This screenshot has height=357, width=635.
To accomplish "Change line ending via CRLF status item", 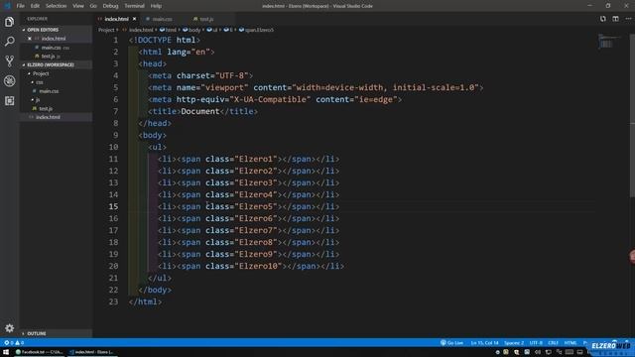I will pos(553,343).
